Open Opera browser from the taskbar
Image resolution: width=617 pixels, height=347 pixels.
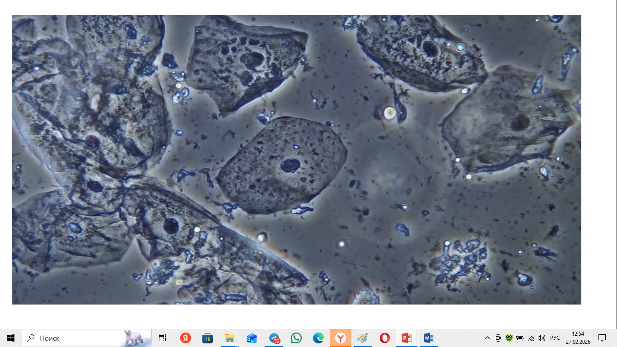385,338
